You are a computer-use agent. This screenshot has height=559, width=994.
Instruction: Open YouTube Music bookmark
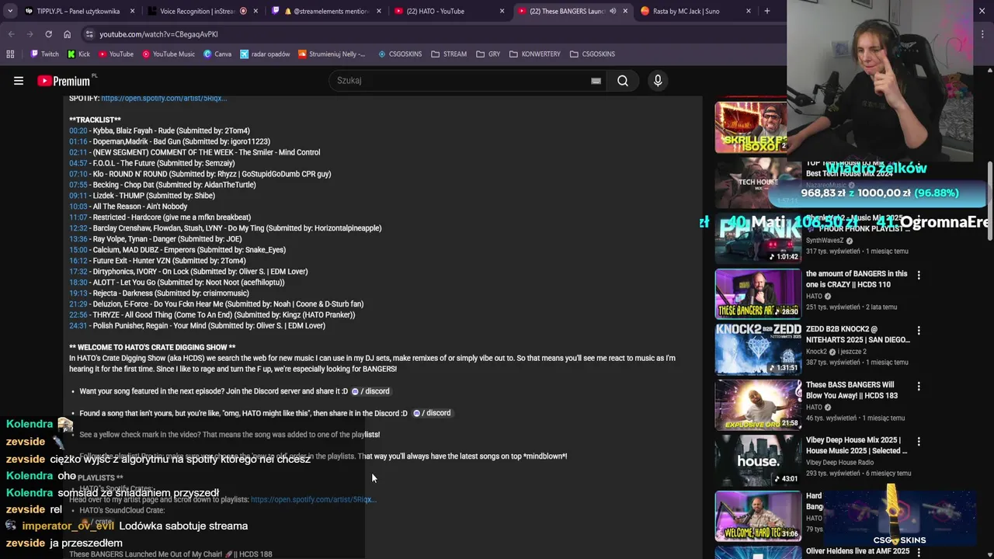168,54
